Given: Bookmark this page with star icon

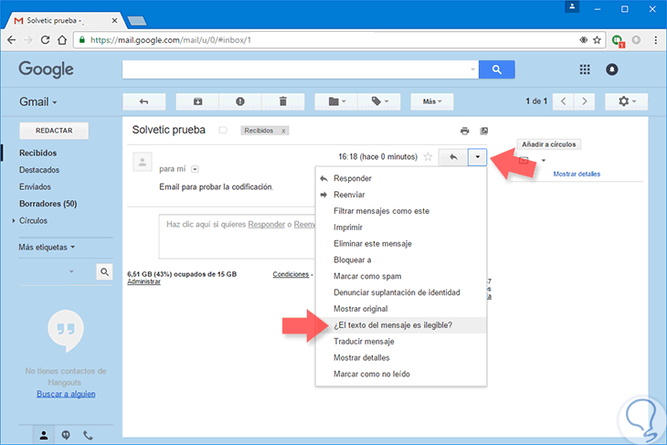Looking at the screenshot, I should coord(597,40).
